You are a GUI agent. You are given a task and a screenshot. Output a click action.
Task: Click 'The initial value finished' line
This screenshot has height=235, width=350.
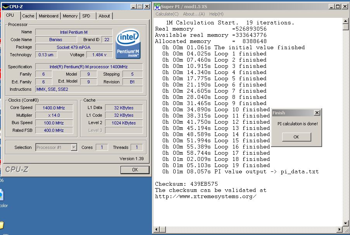(x=233, y=48)
